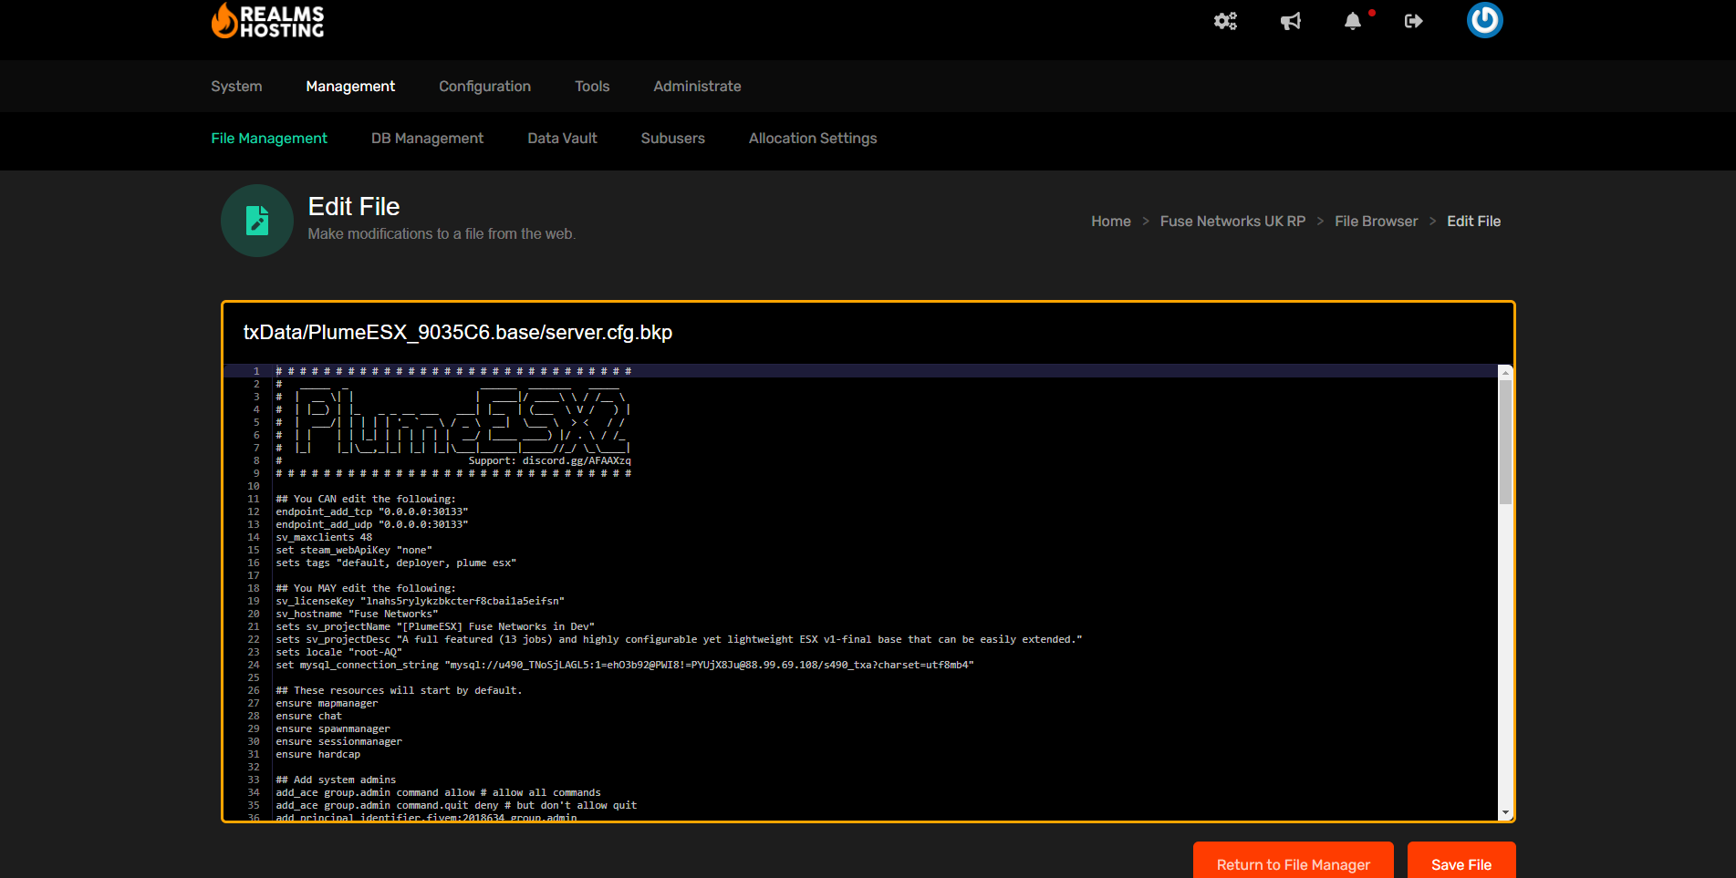Screen dimensions: 1736x878
Task: Select the File Management tab
Action: (x=269, y=139)
